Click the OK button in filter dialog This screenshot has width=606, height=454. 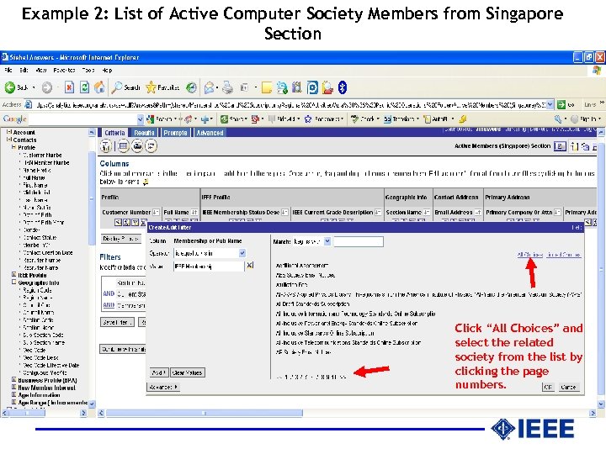[548, 387]
